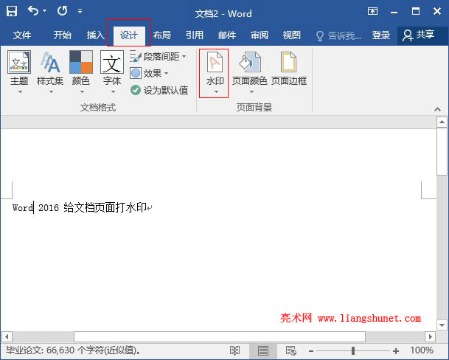Click the zoom slider handle
This screenshot has width=449, height=360.
(x=353, y=350)
